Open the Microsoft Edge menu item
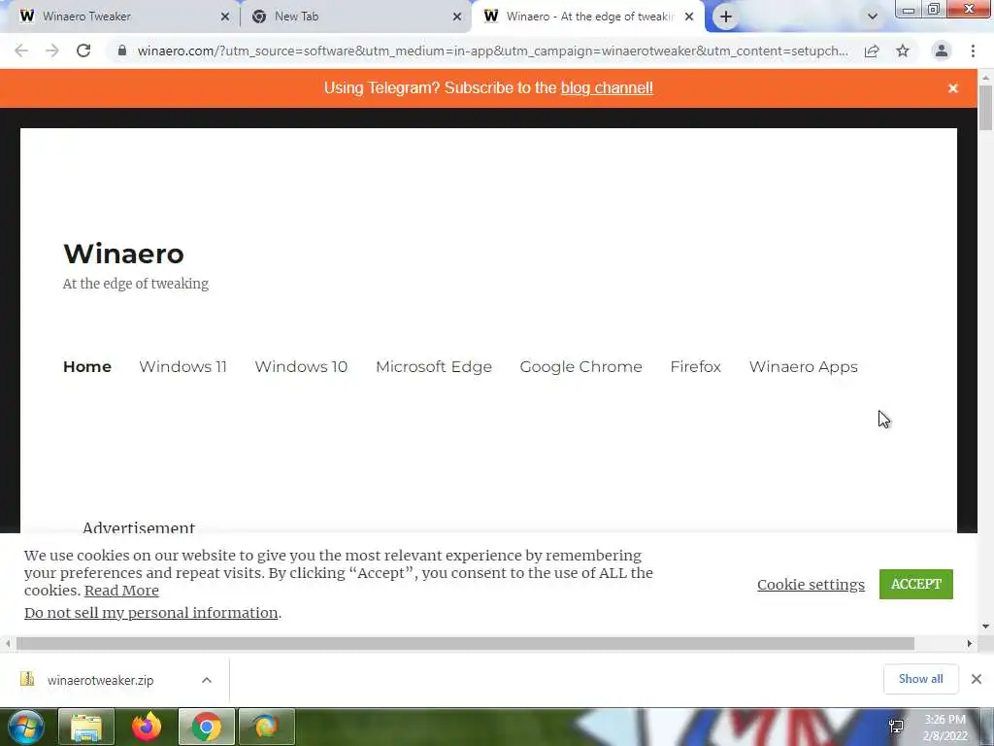The height and width of the screenshot is (746, 994). click(434, 367)
